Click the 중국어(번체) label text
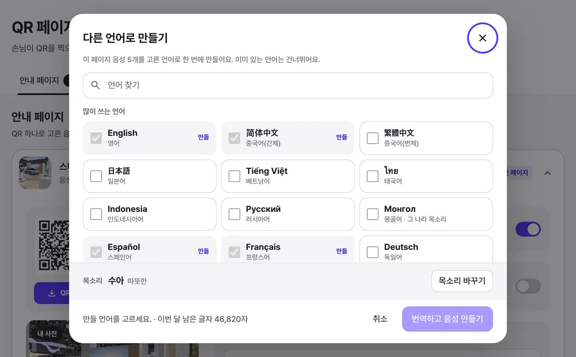 [x=401, y=143]
